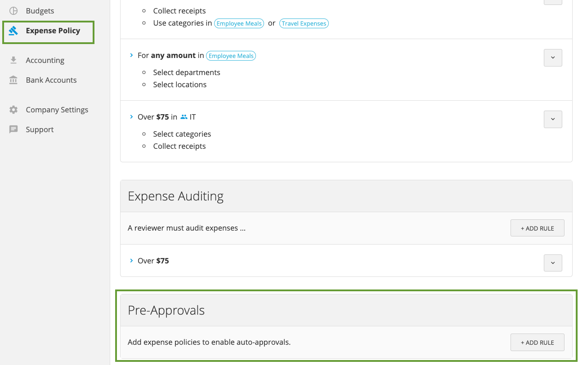Click the Company Settings gear icon

coord(13,110)
